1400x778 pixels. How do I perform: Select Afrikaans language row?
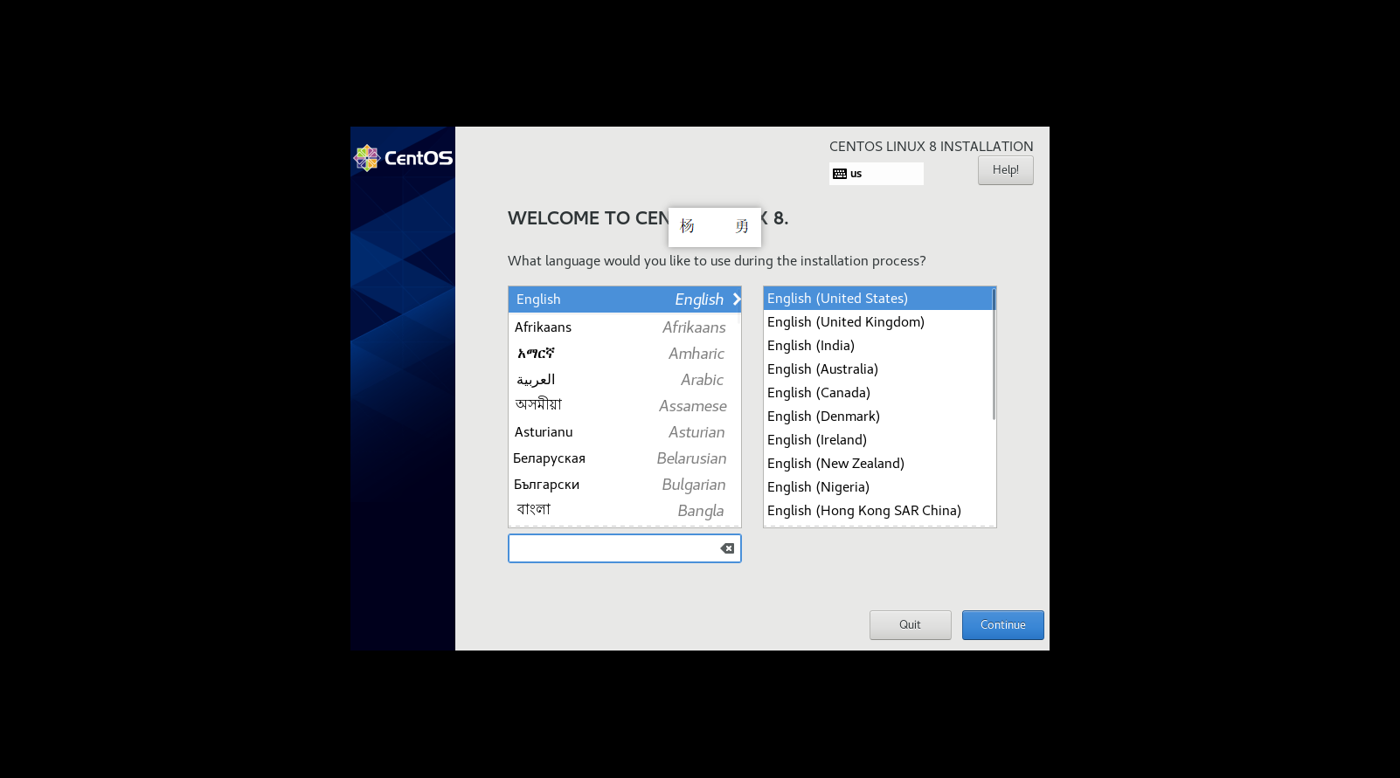(x=624, y=327)
